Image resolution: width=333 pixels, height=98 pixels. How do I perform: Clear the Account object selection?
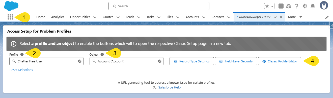tap(159, 61)
